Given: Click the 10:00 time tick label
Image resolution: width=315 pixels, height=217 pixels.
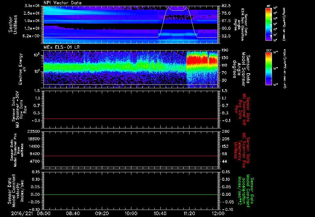Looking at the screenshot, I should tap(131, 213).
